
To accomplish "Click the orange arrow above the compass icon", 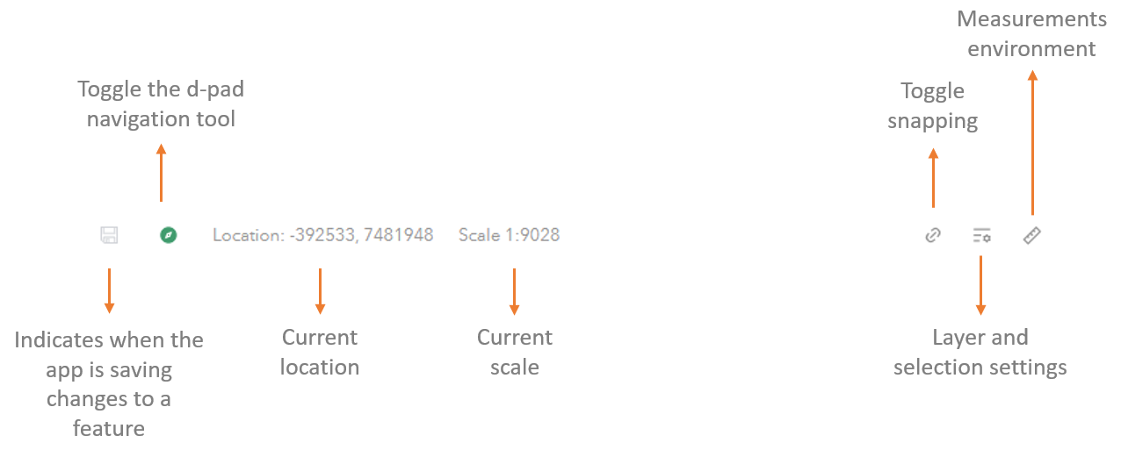I will (x=161, y=174).
